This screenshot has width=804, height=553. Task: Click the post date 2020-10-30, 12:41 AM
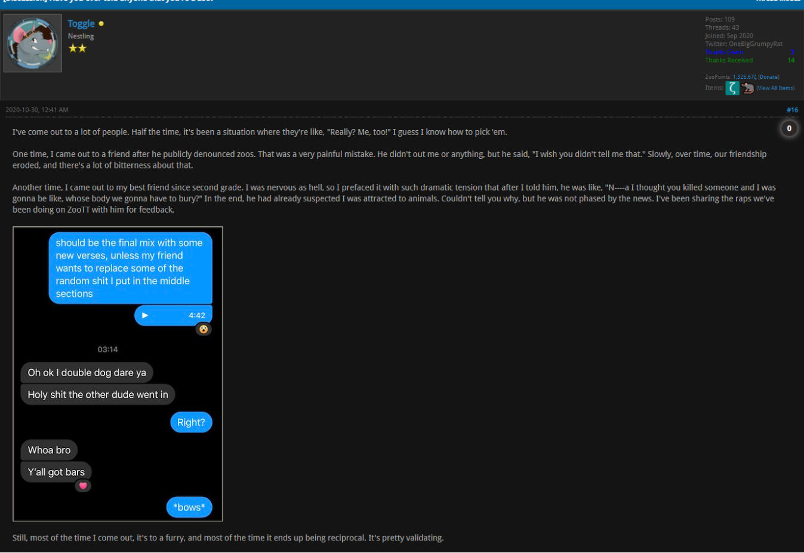click(x=37, y=110)
